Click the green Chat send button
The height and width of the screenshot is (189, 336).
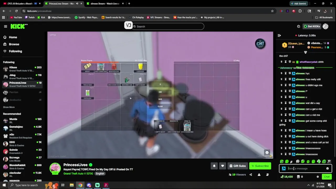[x=327, y=177]
